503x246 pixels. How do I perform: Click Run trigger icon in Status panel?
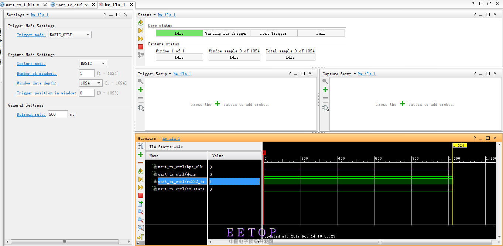[141, 31]
